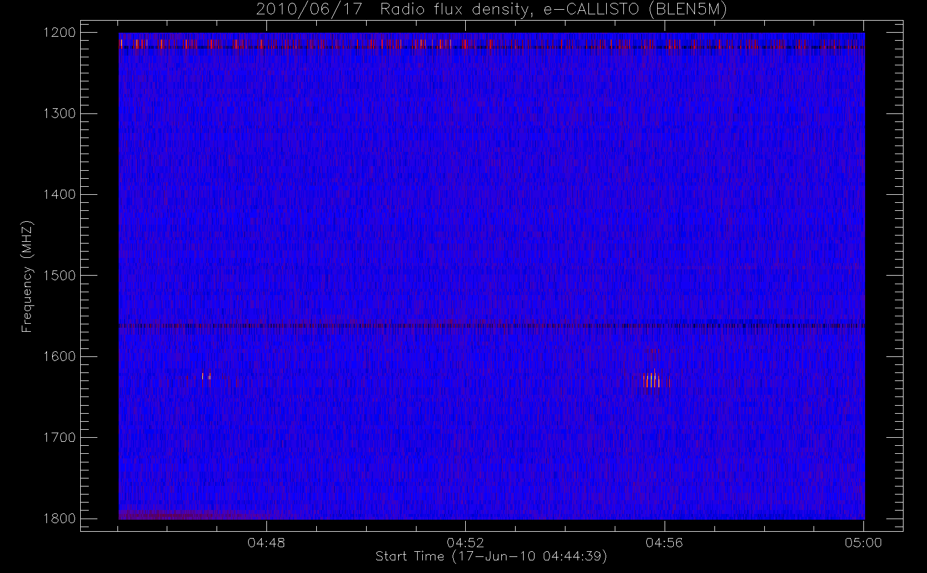Click the 1300 frequency tick label
Screen dimensions: 927x573
[x=60, y=113]
